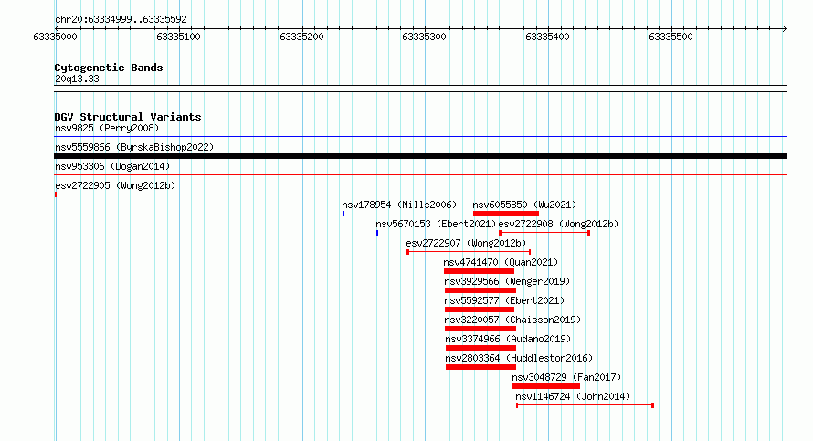Select the red nsv4741470 bar
The width and height of the screenshot is (813, 441).
pos(479,271)
